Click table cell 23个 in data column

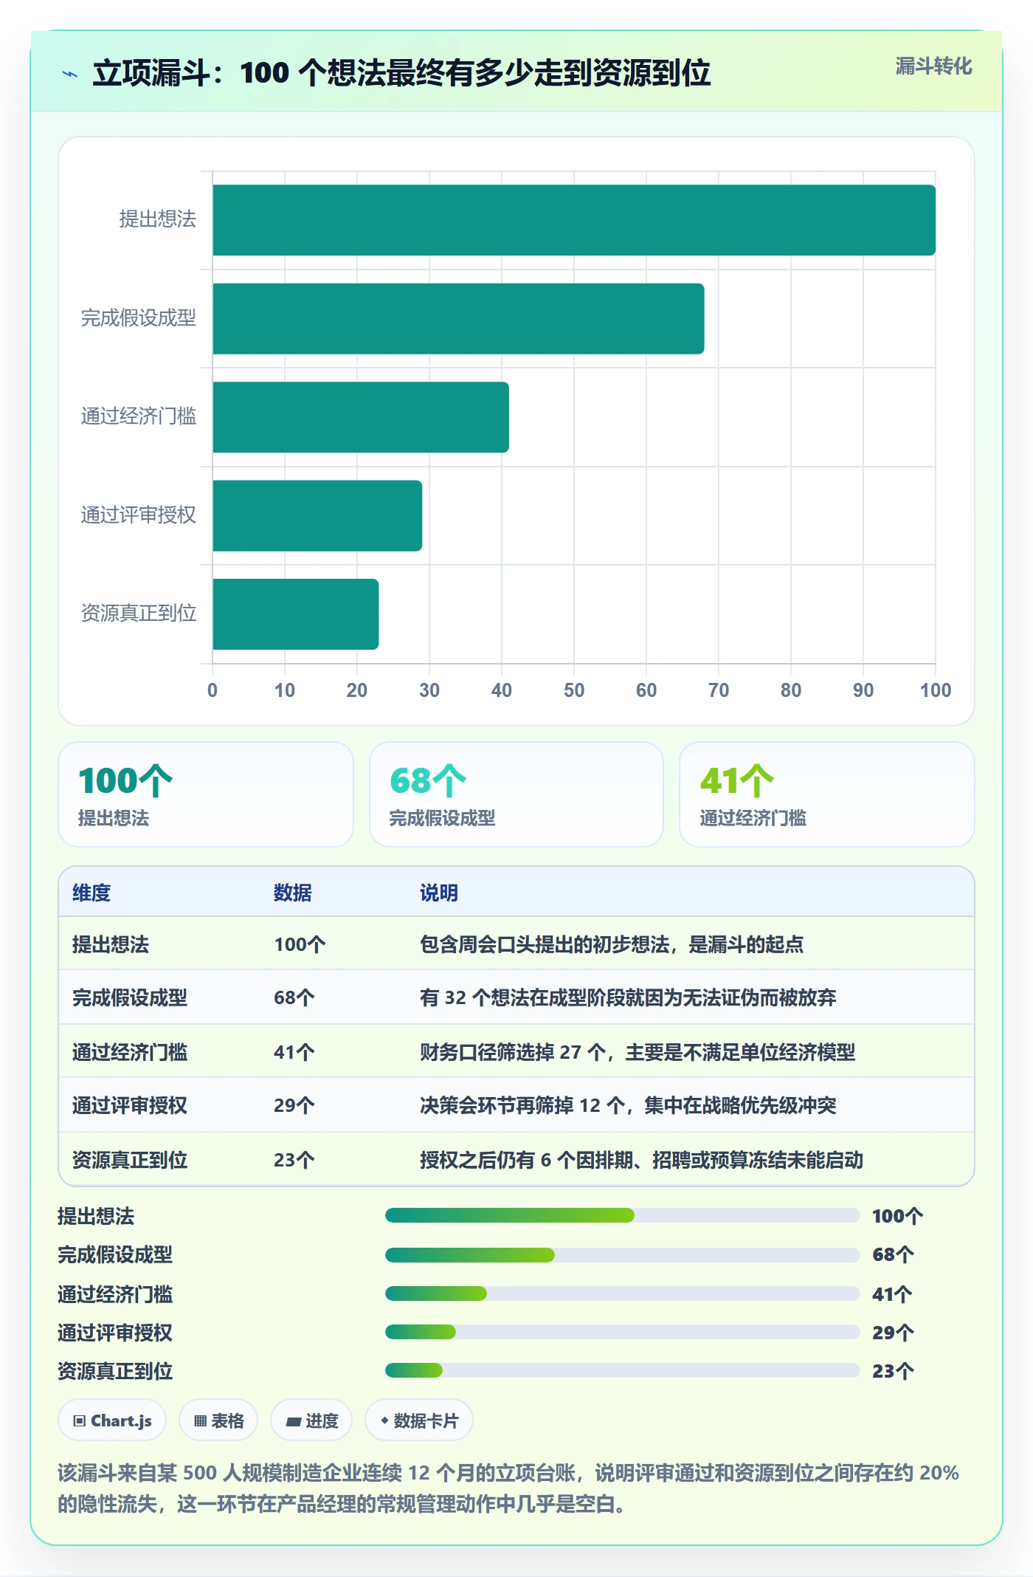(294, 1160)
